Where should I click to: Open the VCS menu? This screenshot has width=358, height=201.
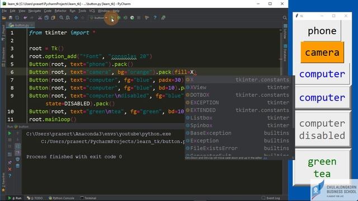92,11
